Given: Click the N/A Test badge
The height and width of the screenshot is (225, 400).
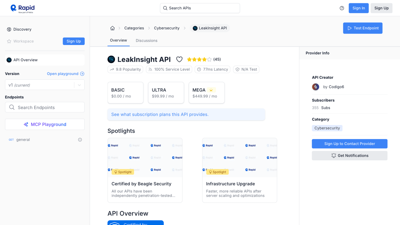Looking at the screenshot, I should [x=246, y=69].
